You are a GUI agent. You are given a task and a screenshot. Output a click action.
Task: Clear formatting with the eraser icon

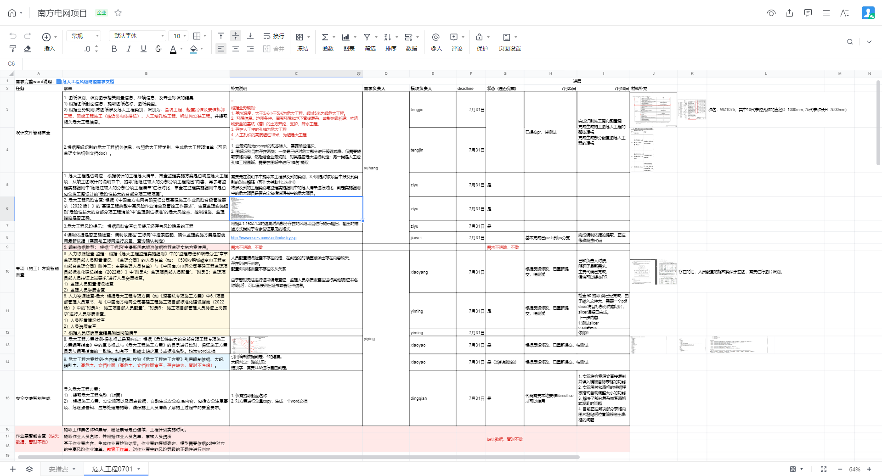pyautogui.click(x=28, y=49)
